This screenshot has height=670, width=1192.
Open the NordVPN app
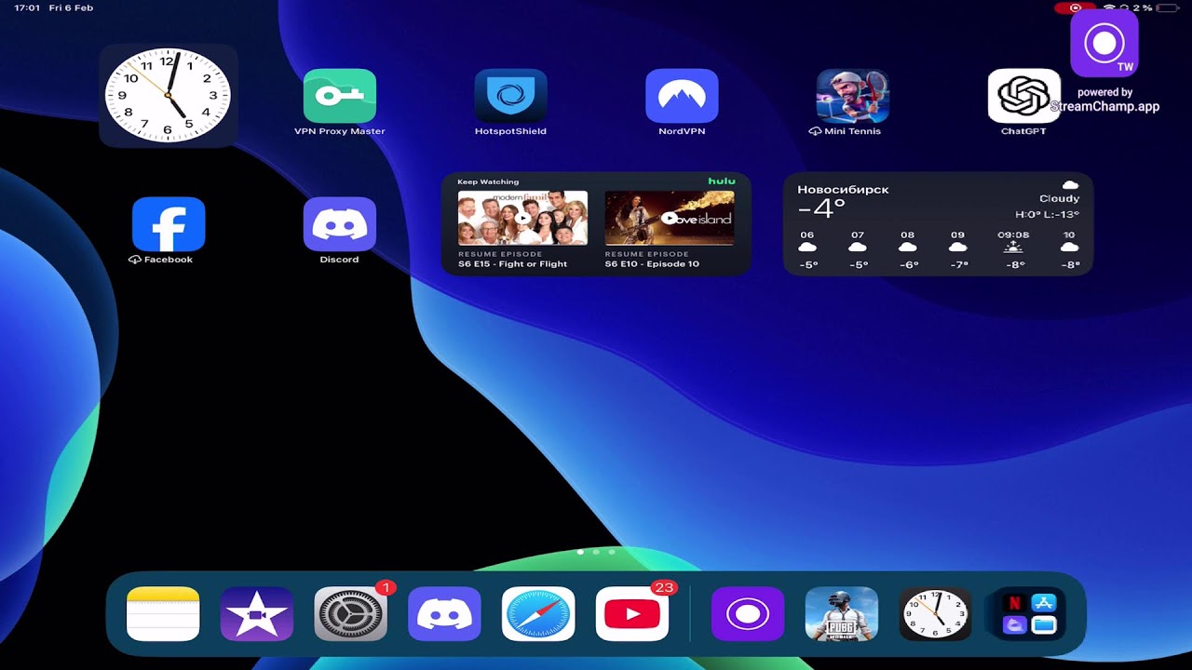click(x=682, y=96)
